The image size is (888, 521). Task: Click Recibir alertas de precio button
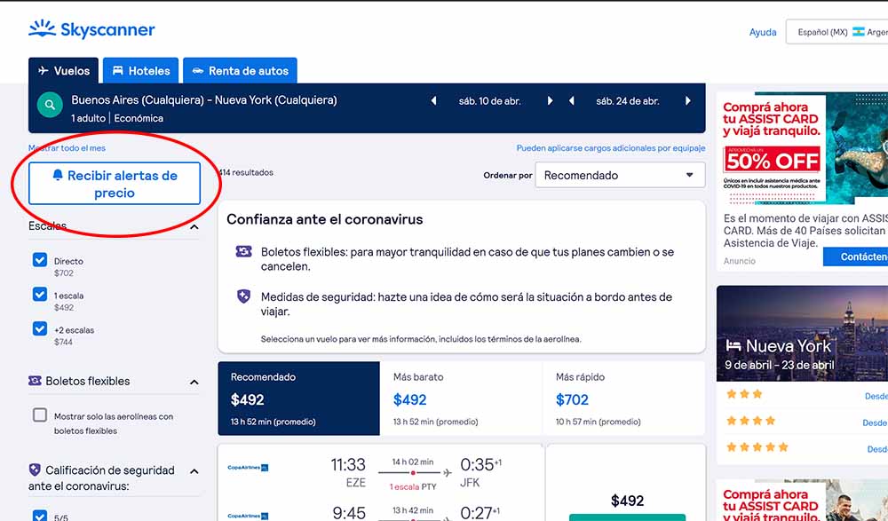point(115,184)
